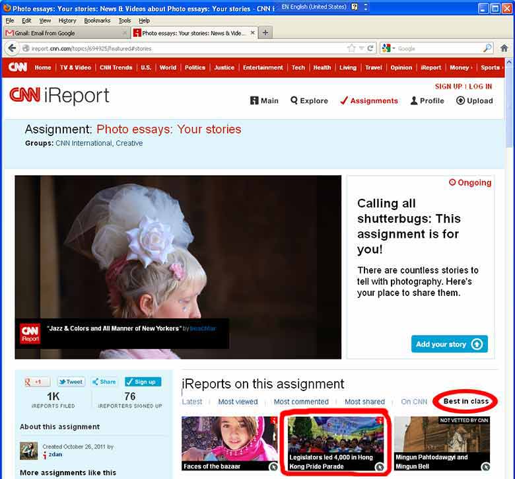Open the Bookmarks menu
515x479 pixels.
pos(97,20)
